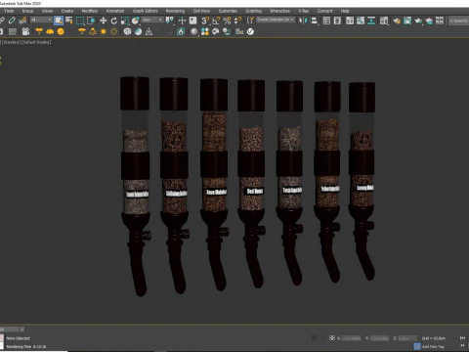This screenshot has width=469, height=352.
Task: Toggle Percent Snap
Action: pyautogui.click(x=227, y=21)
